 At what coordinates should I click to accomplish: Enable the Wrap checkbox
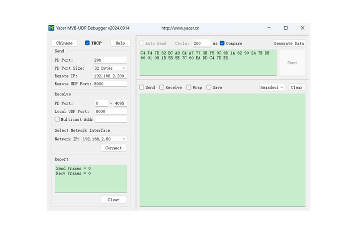(x=189, y=87)
